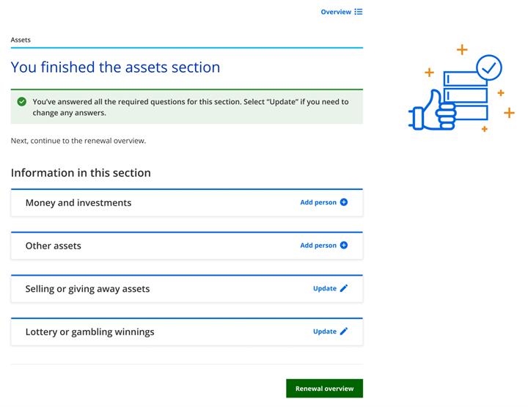
Task: Update Selling or giving away assets
Action: pos(325,288)
